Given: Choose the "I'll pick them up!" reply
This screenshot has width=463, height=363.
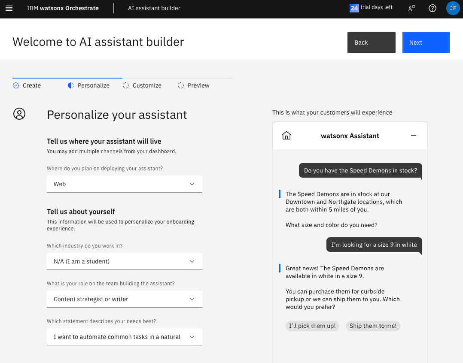Looking at the screenshot, I should tap(312, 326).
